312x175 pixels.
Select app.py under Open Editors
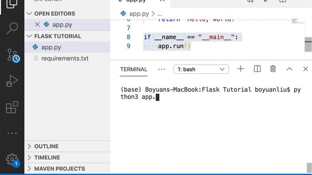coord(67,25)
